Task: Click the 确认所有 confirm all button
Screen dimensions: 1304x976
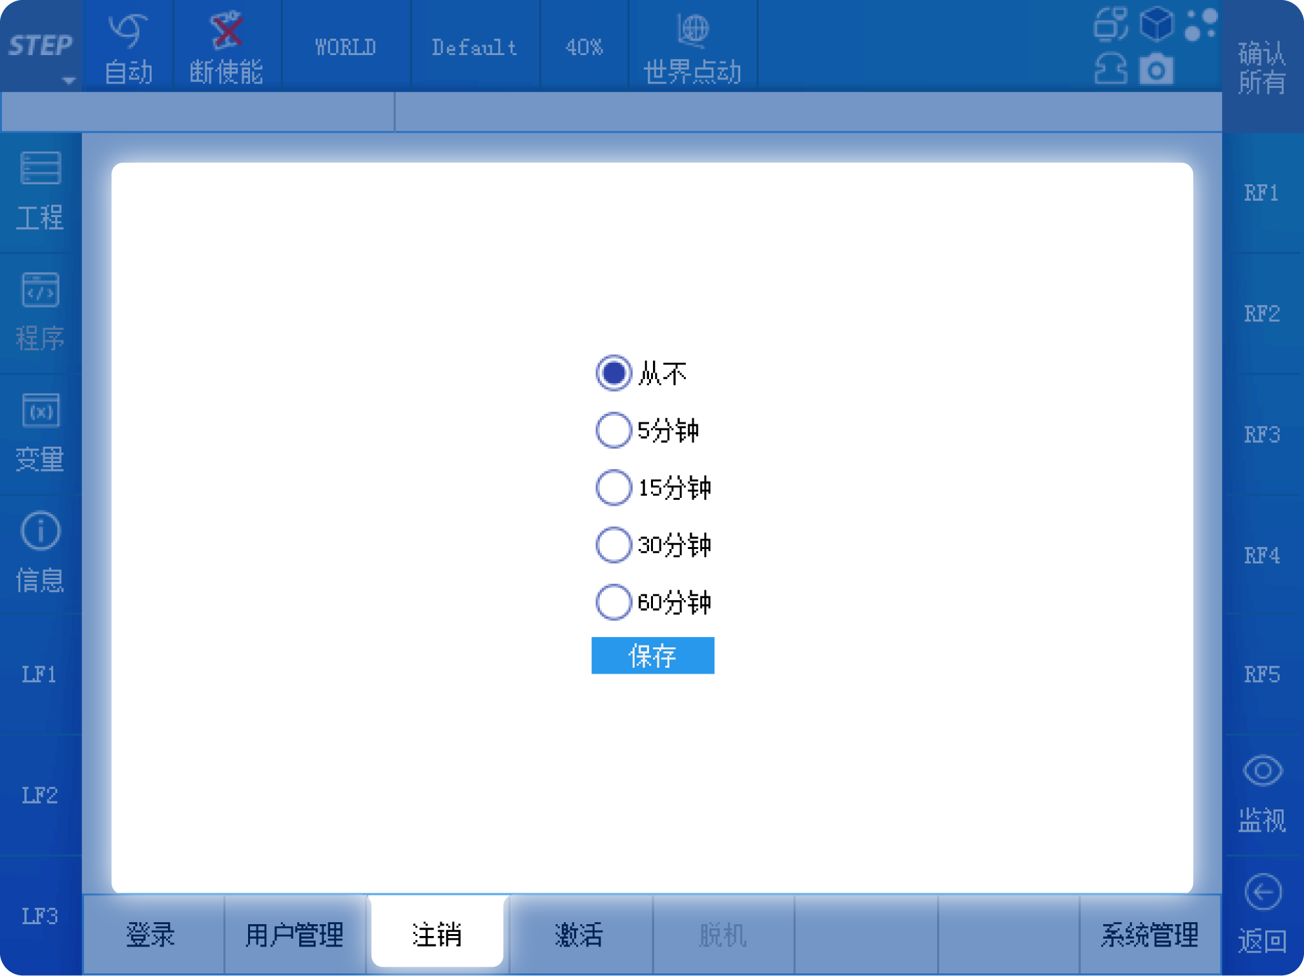Action: [x=1261, y=67]
